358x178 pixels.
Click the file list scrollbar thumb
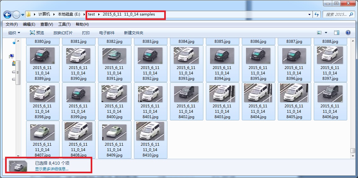tap(353, 150)
